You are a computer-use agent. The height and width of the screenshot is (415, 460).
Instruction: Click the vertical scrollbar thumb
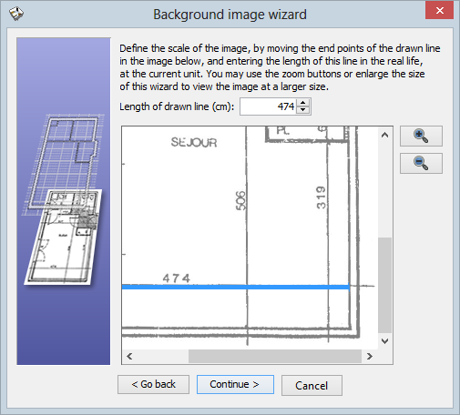tap(384, 285)
